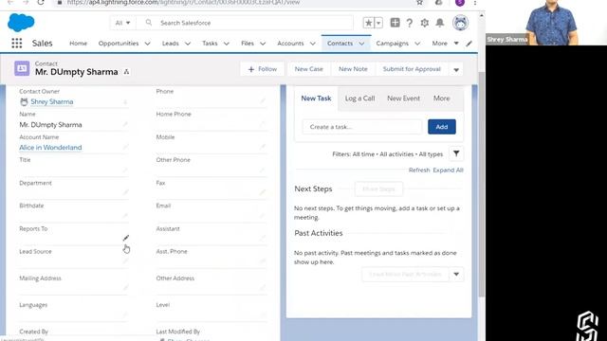The image size is (607, 341).
Task: Expand the Opportunities tab chevron
Action: click(x=148, y=44)
